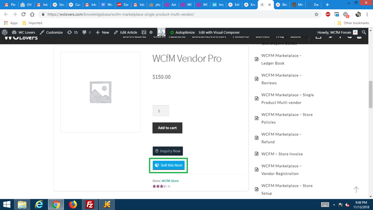Click the WordPress logo in admin bar
373x210 pixels.
(5, 33)
